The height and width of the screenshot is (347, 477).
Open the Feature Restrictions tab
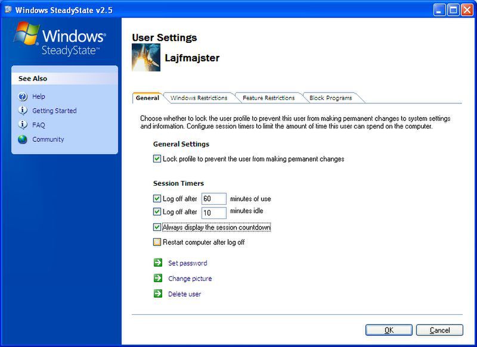pyautogui.click(x=269, y=98)
